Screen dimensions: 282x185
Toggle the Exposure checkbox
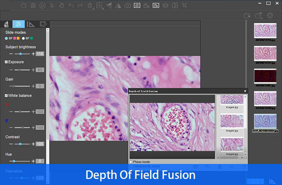tap(6, 62)
